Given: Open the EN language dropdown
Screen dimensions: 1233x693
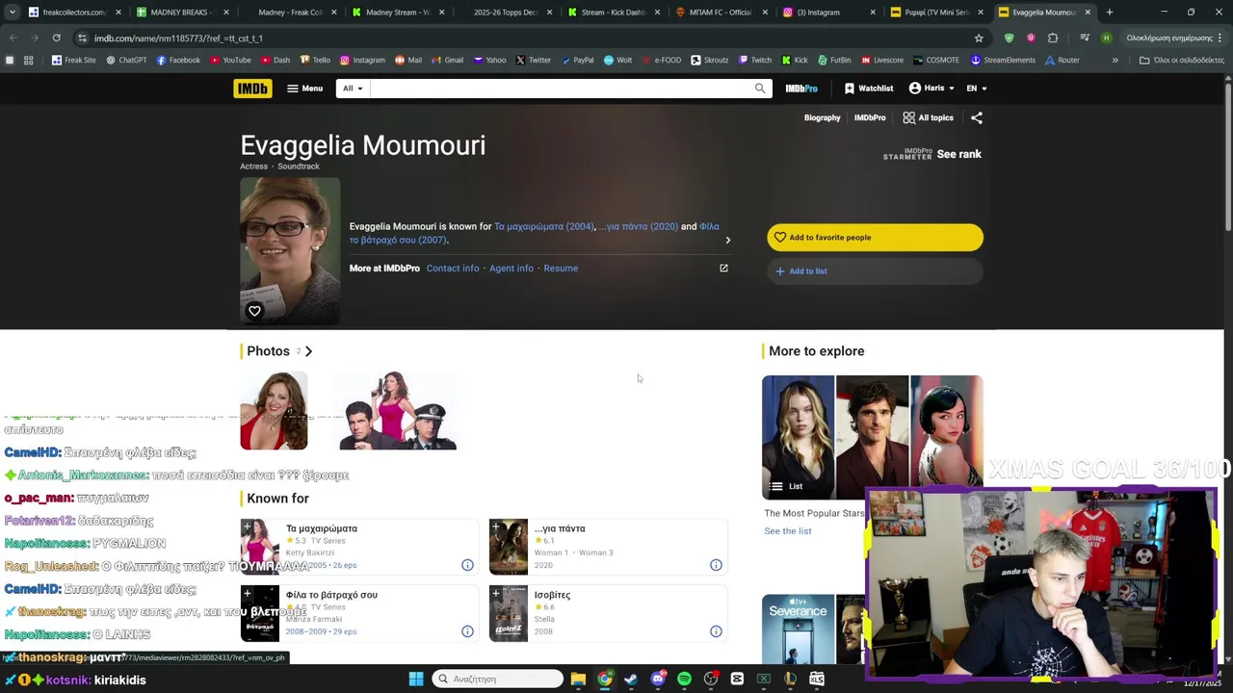Looking at the screenshot, I should click(977, 89).
